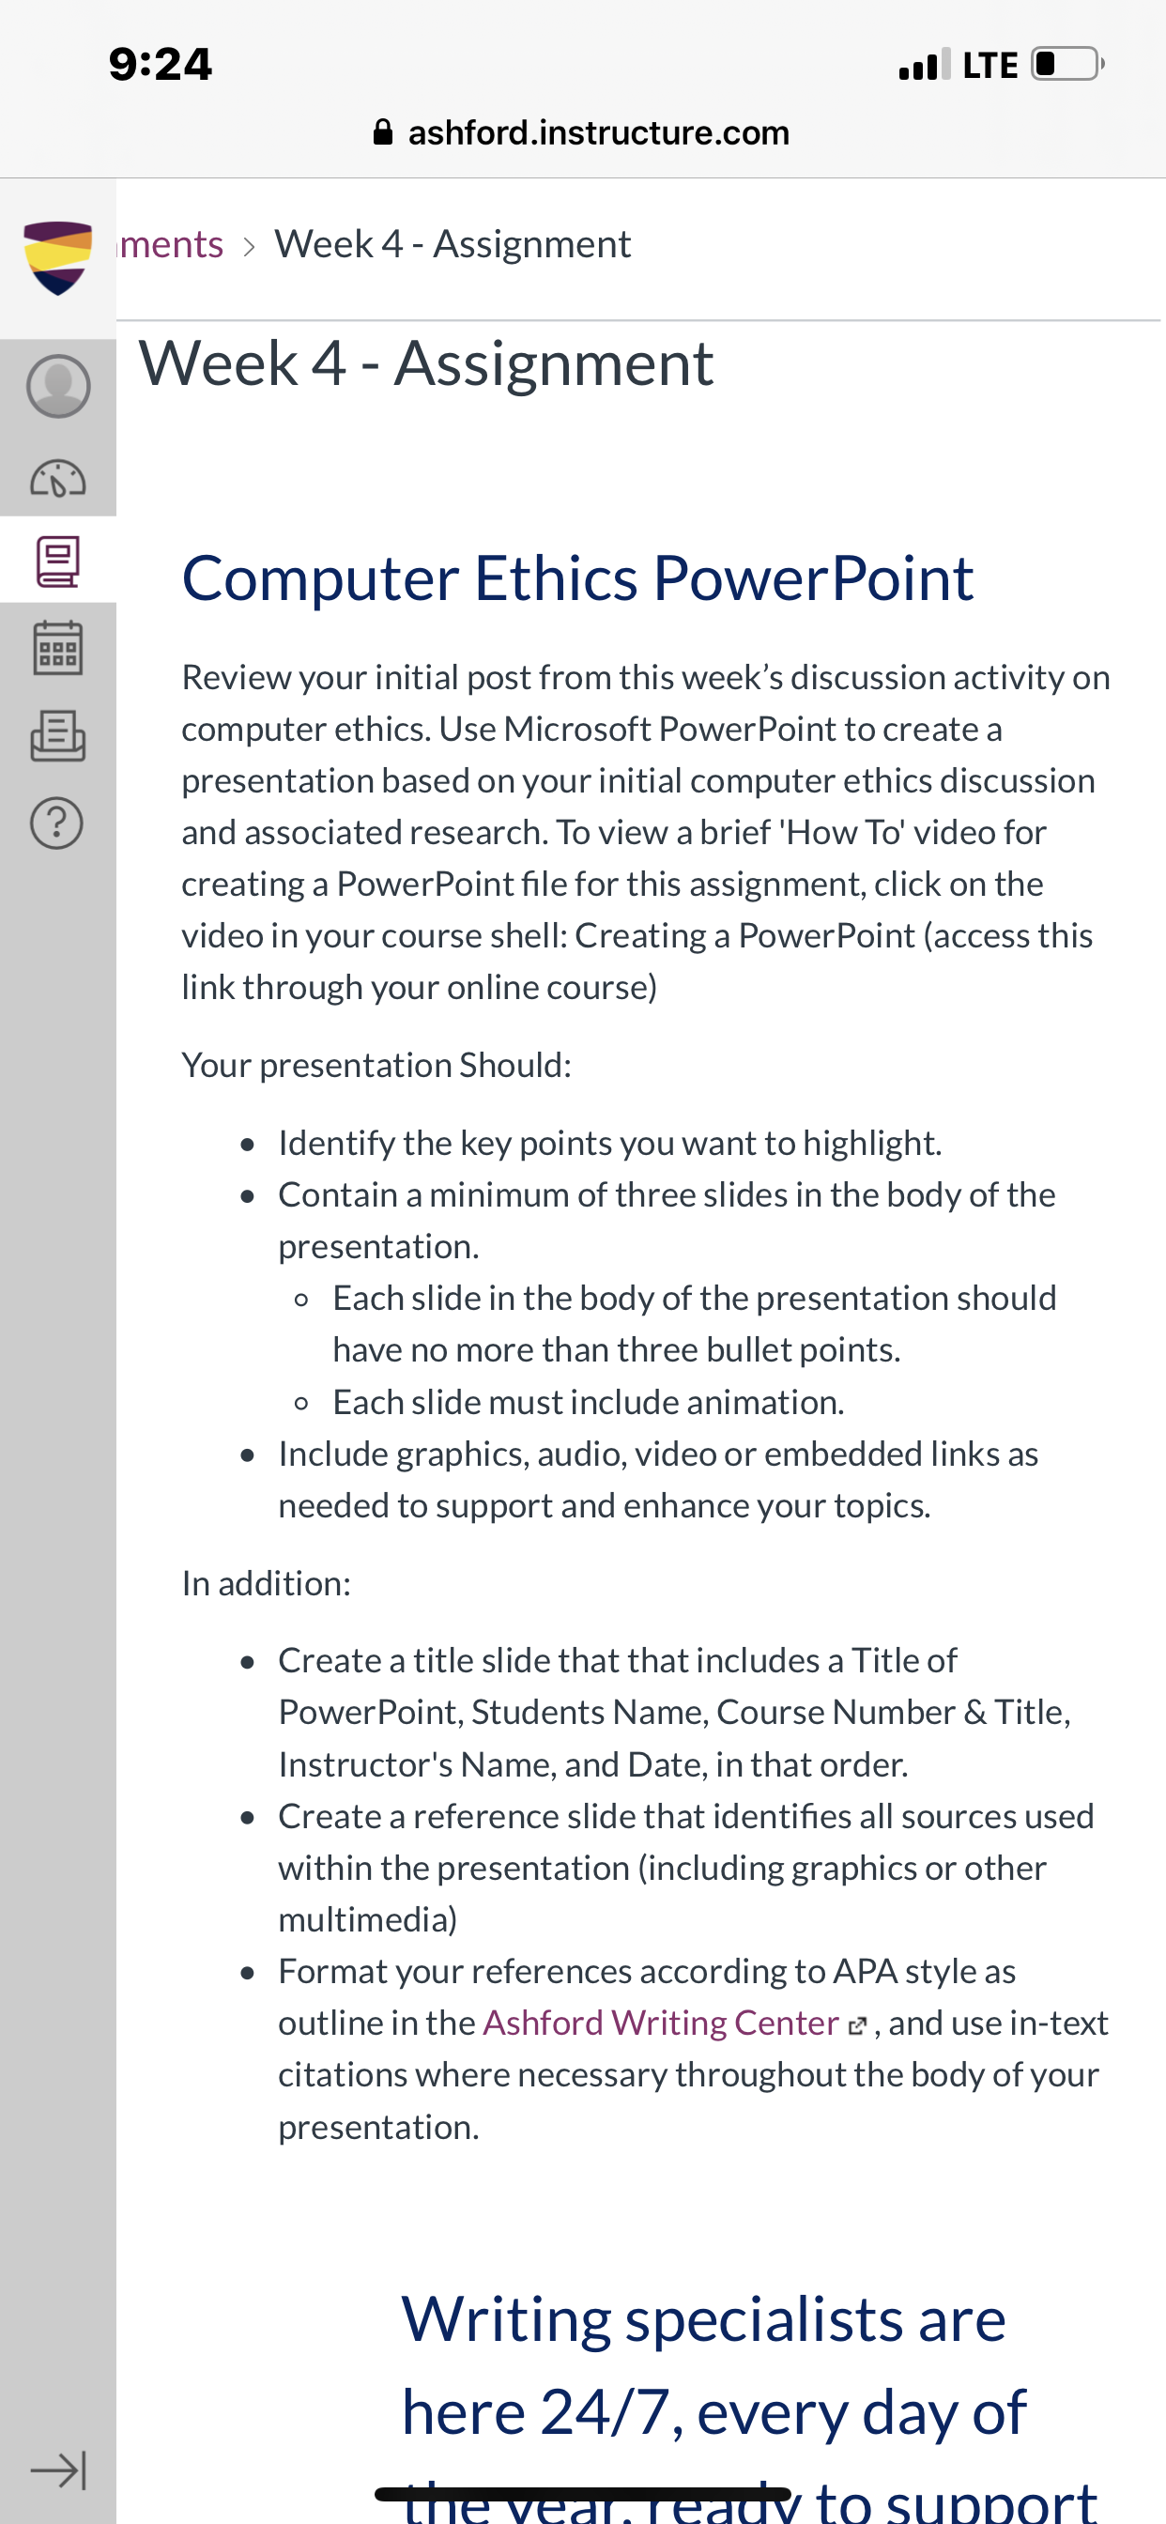This screenshot has height=2524, width=1166.
Task: Click the Week 4 - Assignment page title
Action: coord(426,363)
